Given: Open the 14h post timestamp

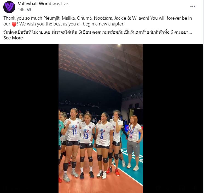Looking at the screenshot, I should coord(21,10).
